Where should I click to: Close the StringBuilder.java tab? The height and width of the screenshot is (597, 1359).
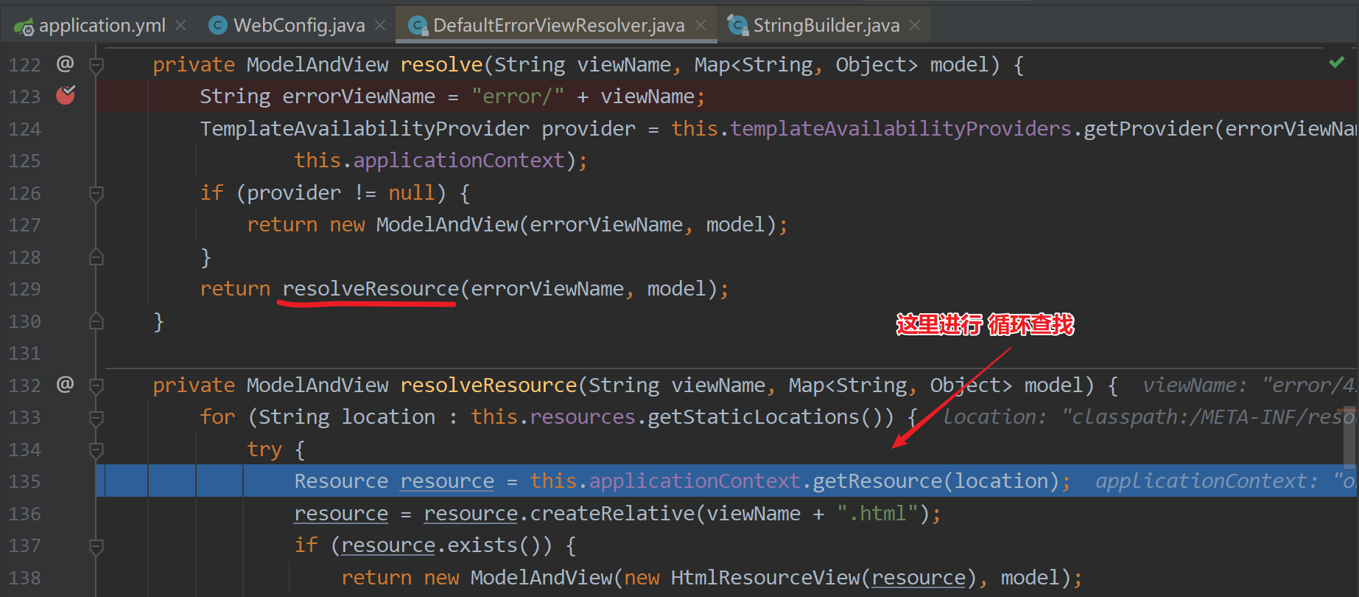click(915, 26)
